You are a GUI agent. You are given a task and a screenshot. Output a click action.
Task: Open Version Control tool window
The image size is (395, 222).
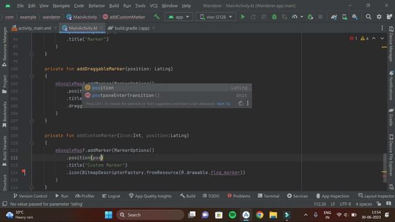[x=30, y=196]
